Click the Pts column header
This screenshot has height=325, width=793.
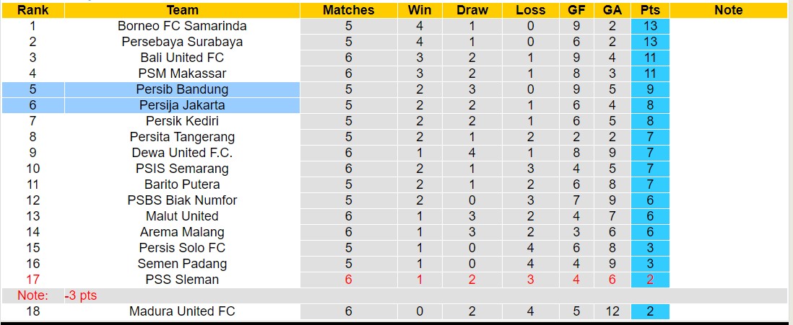(x=650, y=10)
